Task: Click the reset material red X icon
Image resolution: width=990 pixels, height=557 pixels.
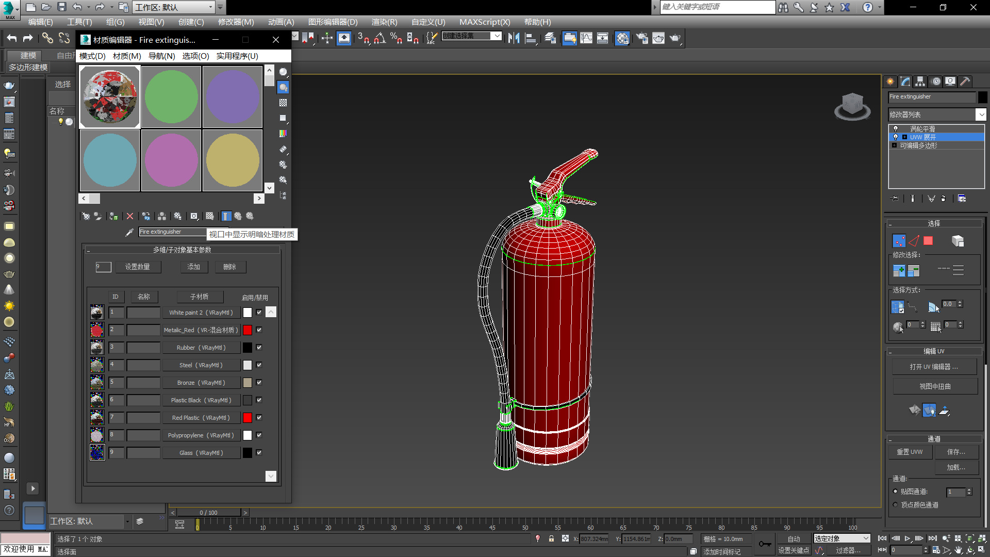Action: point(130,216)
